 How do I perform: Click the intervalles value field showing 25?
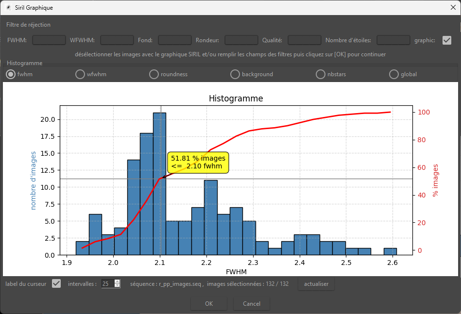click(108, 284)
